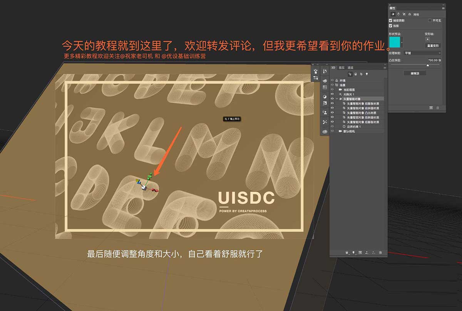
Task: Switch to the 通道 tab
Action: coord(350,68)
